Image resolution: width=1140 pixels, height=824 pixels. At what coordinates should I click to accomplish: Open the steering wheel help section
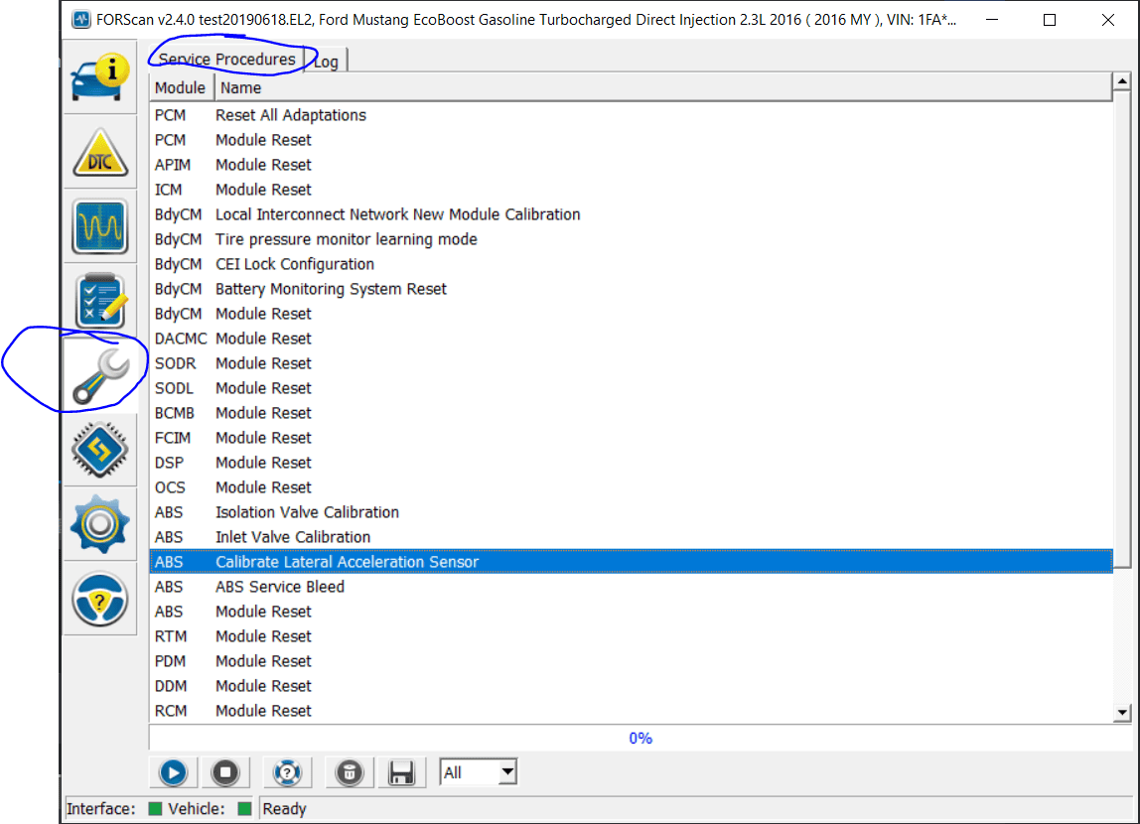coord(100,599)
